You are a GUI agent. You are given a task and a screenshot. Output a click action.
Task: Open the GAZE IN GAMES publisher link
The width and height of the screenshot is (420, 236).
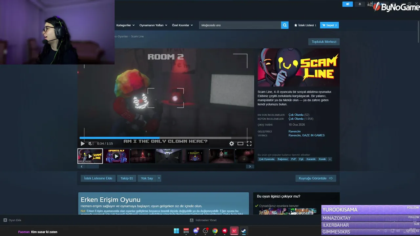point(313,135)
